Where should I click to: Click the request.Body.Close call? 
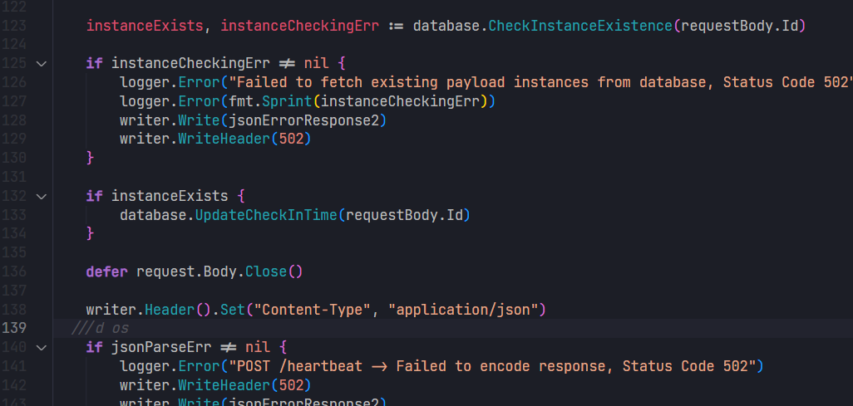click(x=219, y=271)
